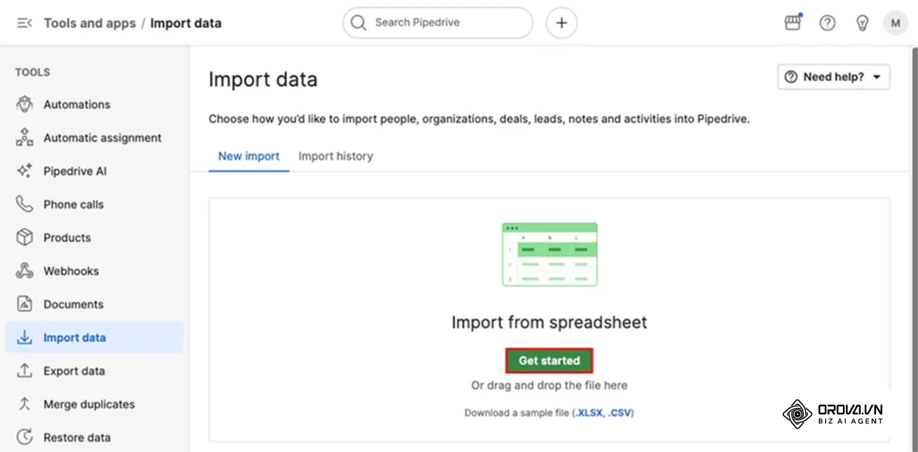
Task: Switch to the Import history tab
Action: pos(336,157)
